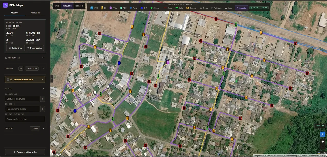
Task: Click the Importar button
Action: tap(241, 8)
